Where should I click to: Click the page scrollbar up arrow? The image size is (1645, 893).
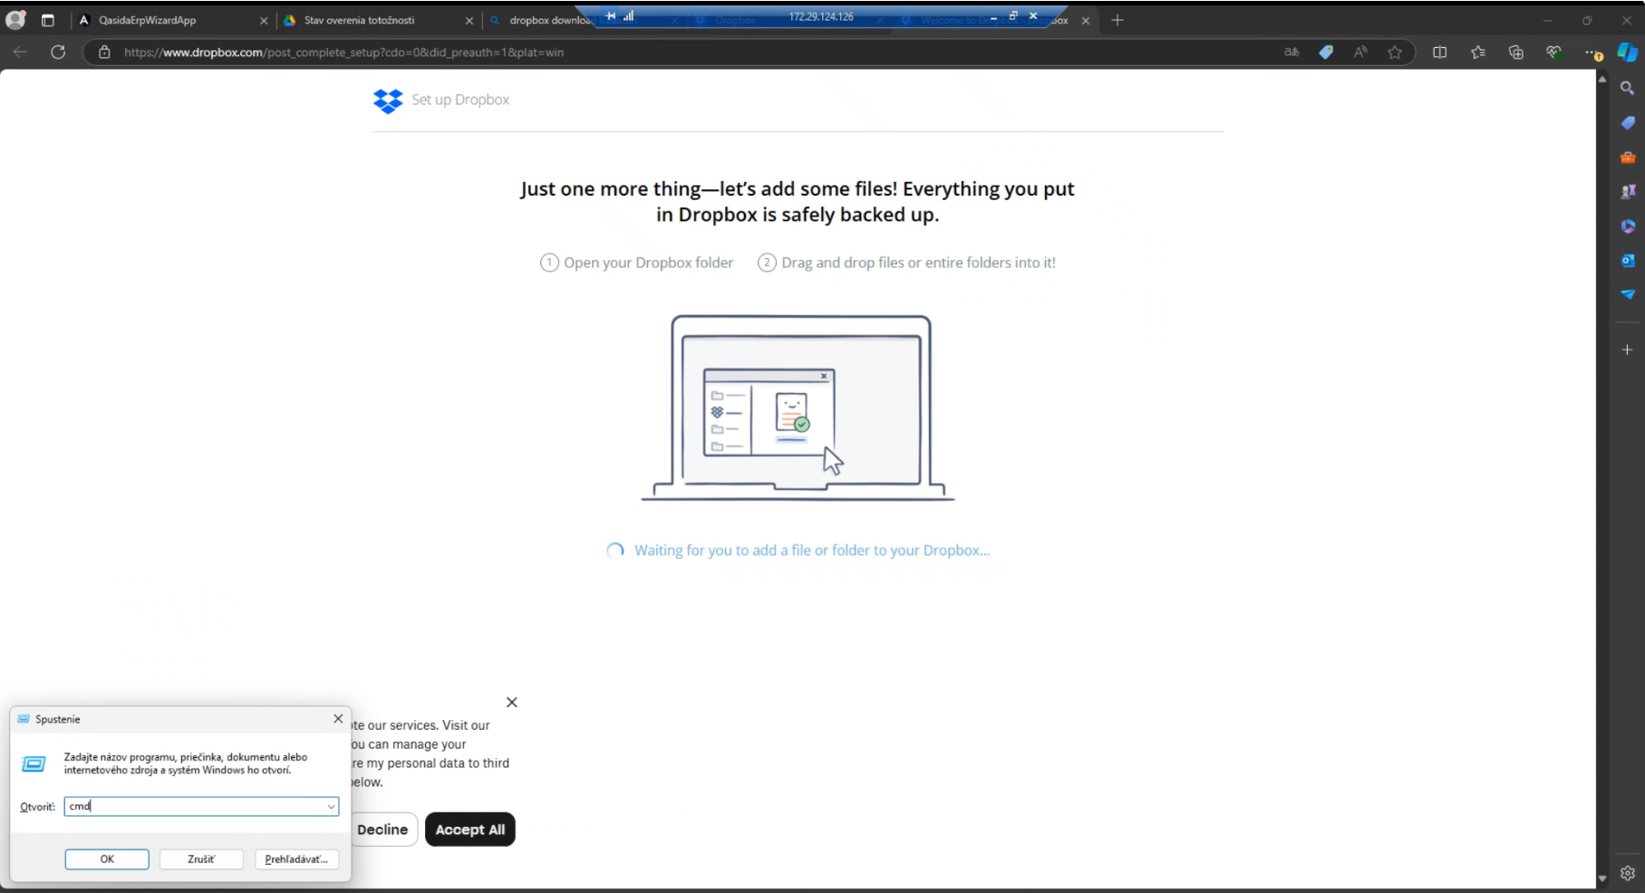coord(1602,80)
